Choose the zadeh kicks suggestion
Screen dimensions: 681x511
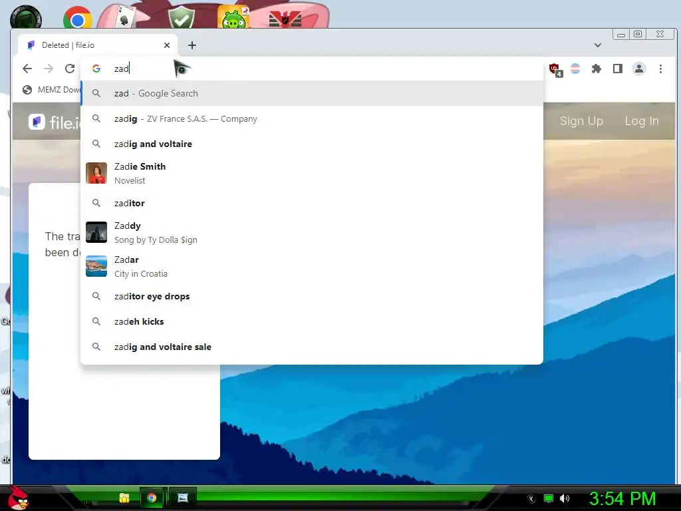[x=312, y=321]
